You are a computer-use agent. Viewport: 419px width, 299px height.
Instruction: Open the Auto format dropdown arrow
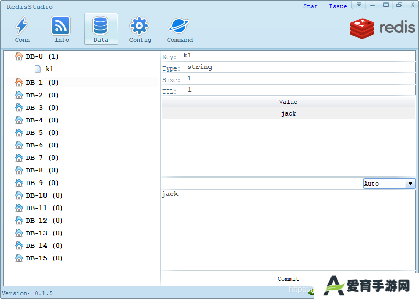[x=410, y=183]
